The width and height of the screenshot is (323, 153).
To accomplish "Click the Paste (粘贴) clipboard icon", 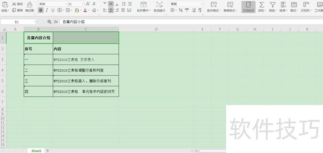I will pos(5,4).
